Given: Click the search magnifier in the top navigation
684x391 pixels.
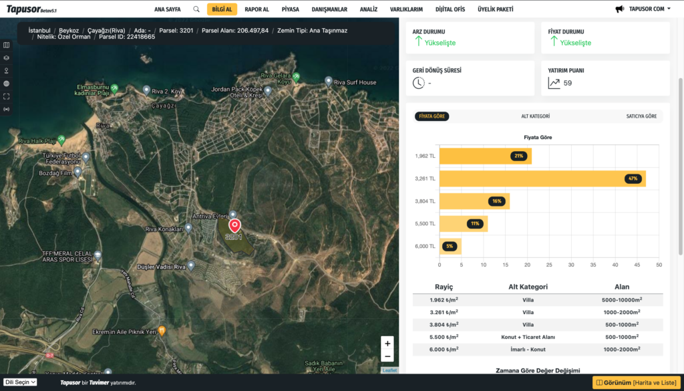Looking at the screenshot, I should click(196, 9).
